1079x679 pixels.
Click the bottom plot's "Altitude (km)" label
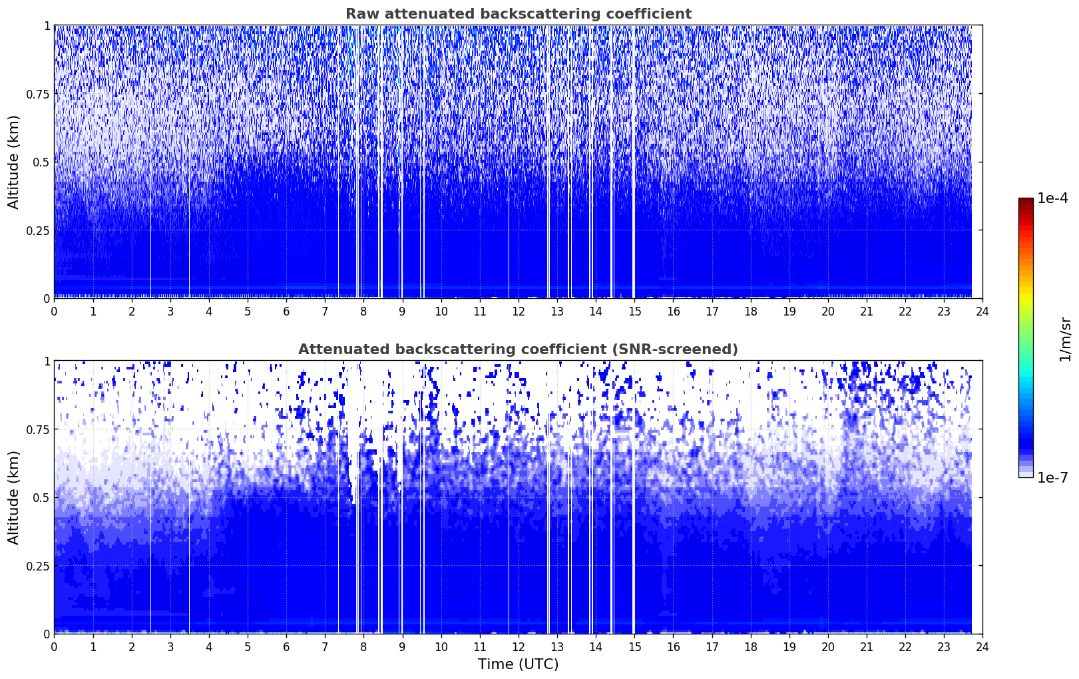click(x=14, y=497)
